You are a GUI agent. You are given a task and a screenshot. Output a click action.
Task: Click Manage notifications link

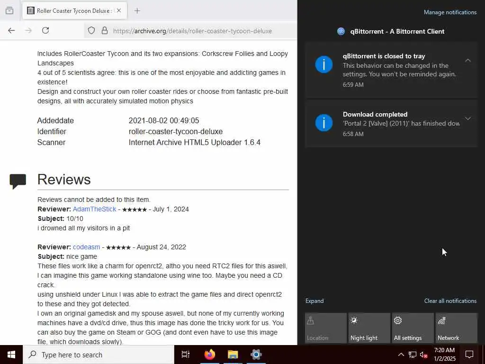450,12
